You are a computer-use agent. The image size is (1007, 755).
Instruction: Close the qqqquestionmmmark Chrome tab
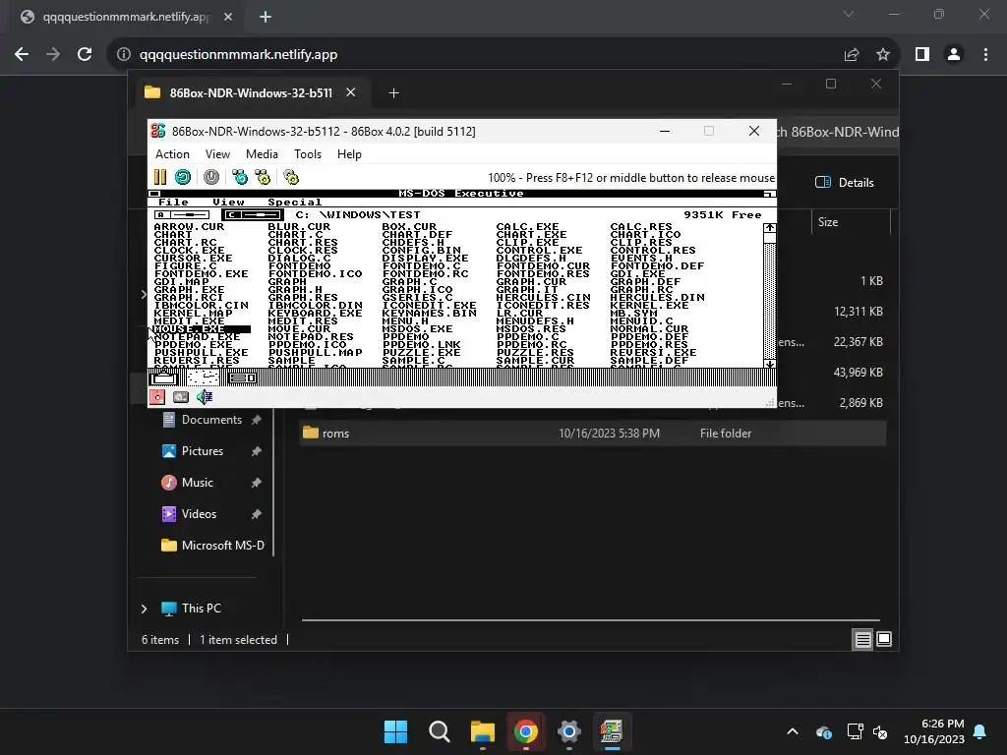(228, 17)
